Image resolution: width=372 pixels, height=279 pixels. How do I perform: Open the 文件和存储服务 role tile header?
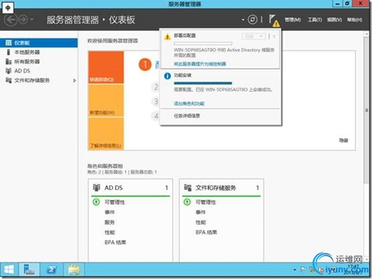(221, 188)
